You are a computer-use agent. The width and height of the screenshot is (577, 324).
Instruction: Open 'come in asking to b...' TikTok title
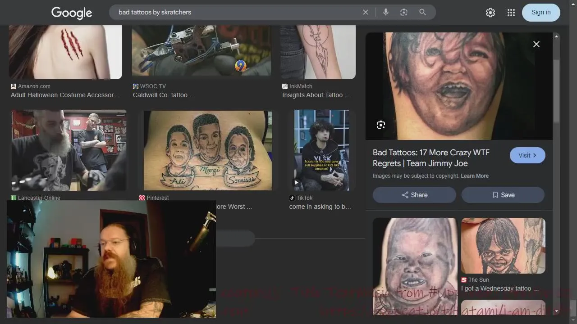click(x=320, y=207)
